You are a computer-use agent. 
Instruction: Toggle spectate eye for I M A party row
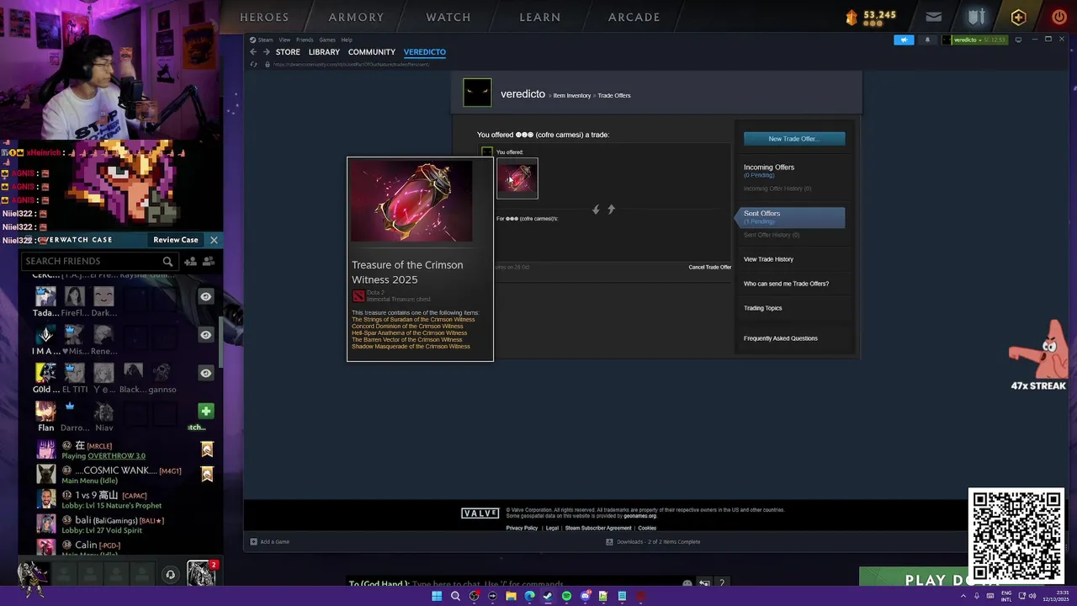coord(205,335)
